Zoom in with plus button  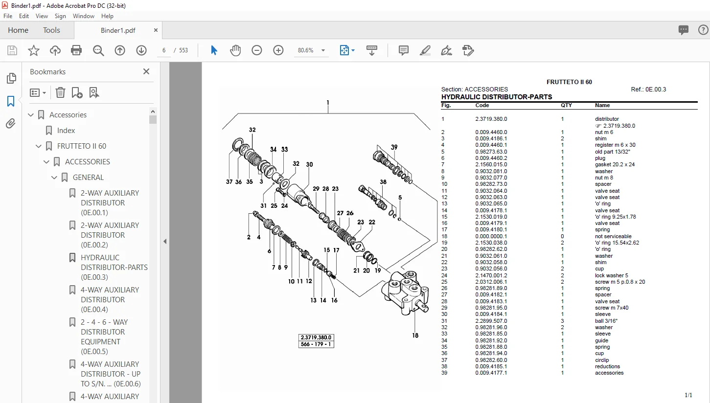click(x=278, y=50)
